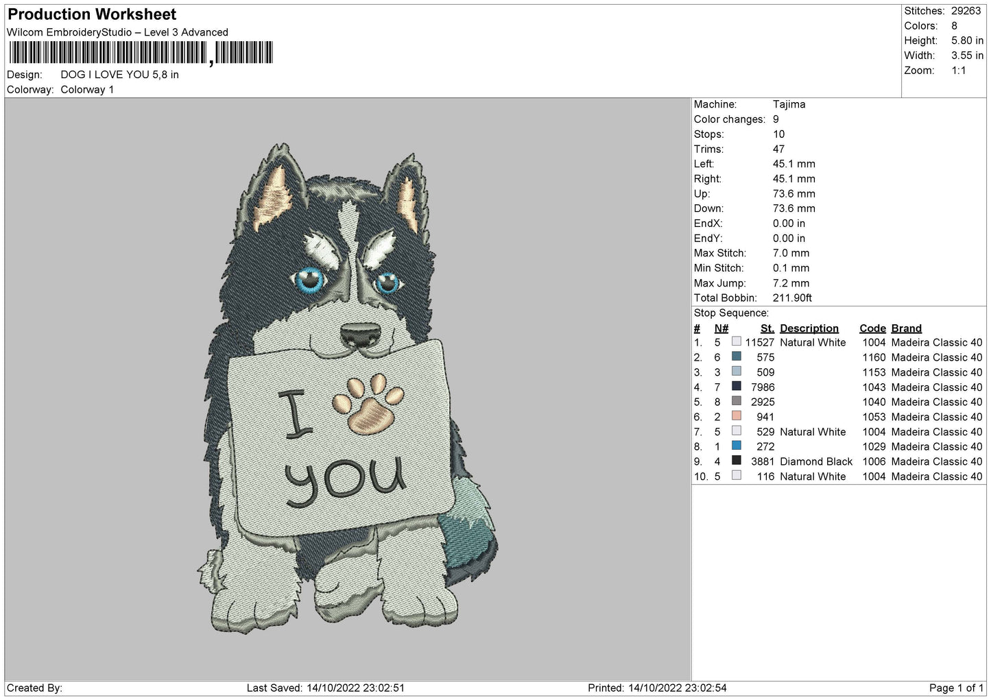Screen dimensions: 991x700
Task: Click the 'Page 1 of 1' indicator
Action: pyautogui.click(x=956, y=688)
